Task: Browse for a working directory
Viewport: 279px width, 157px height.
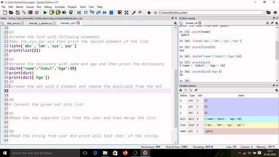Action: coord(269,13)
